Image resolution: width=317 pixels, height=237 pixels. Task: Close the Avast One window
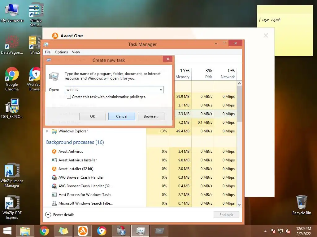click(x=266, y=36)
